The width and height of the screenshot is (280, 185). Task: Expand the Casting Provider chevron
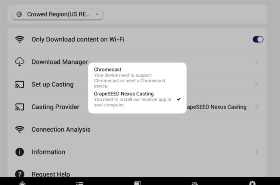click(x=257, y=107)
